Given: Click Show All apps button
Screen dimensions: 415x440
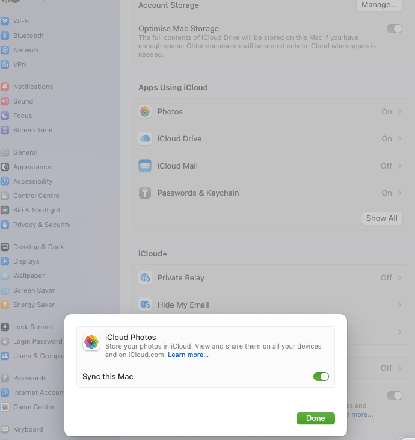Looking at the screenshot, I should (x=382, y=218).
